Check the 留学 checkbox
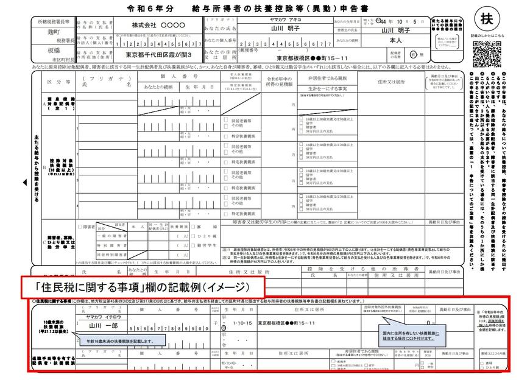Viewport: 530px width, 380px height. coord(301,122)
